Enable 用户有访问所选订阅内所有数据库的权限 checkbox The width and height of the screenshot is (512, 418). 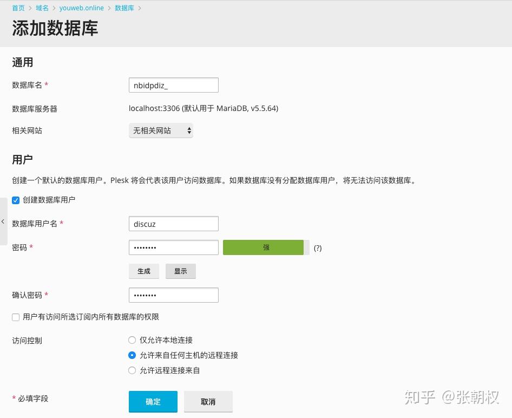coord(16,317)
